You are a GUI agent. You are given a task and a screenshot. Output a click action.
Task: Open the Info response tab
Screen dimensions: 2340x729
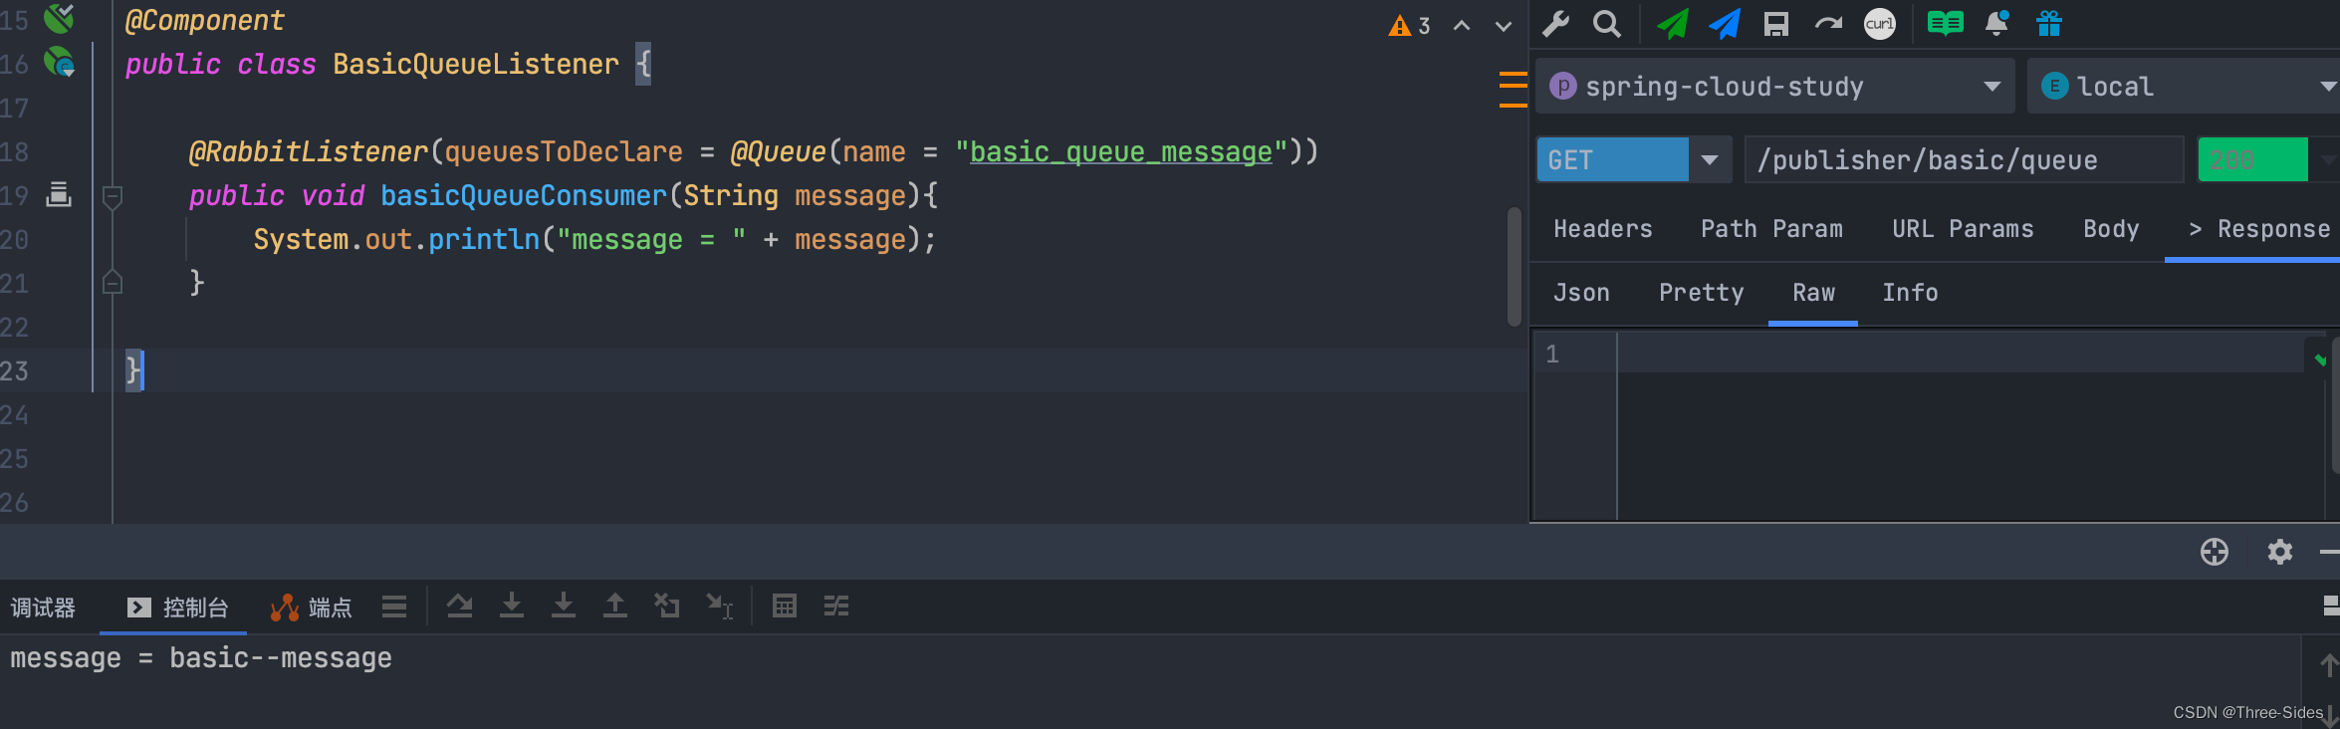tap(1910, 293)
